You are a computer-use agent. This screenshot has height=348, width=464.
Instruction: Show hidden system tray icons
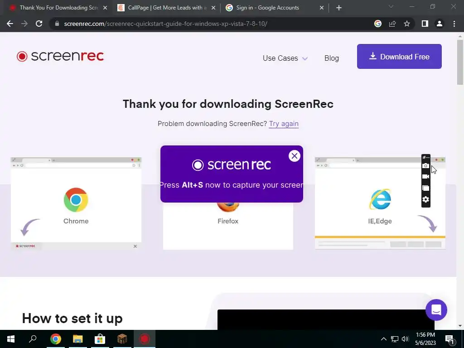pos(383,339)
